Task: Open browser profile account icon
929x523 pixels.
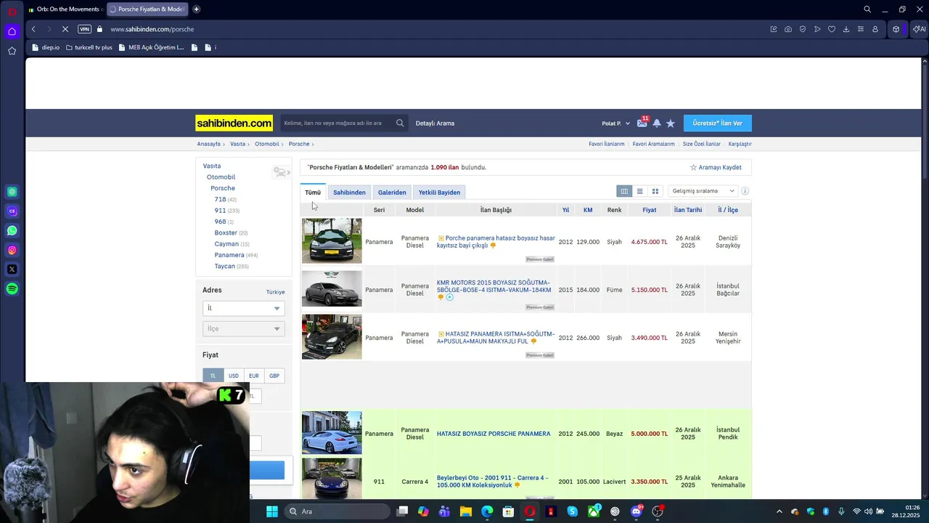Action: tap(875, 29)
